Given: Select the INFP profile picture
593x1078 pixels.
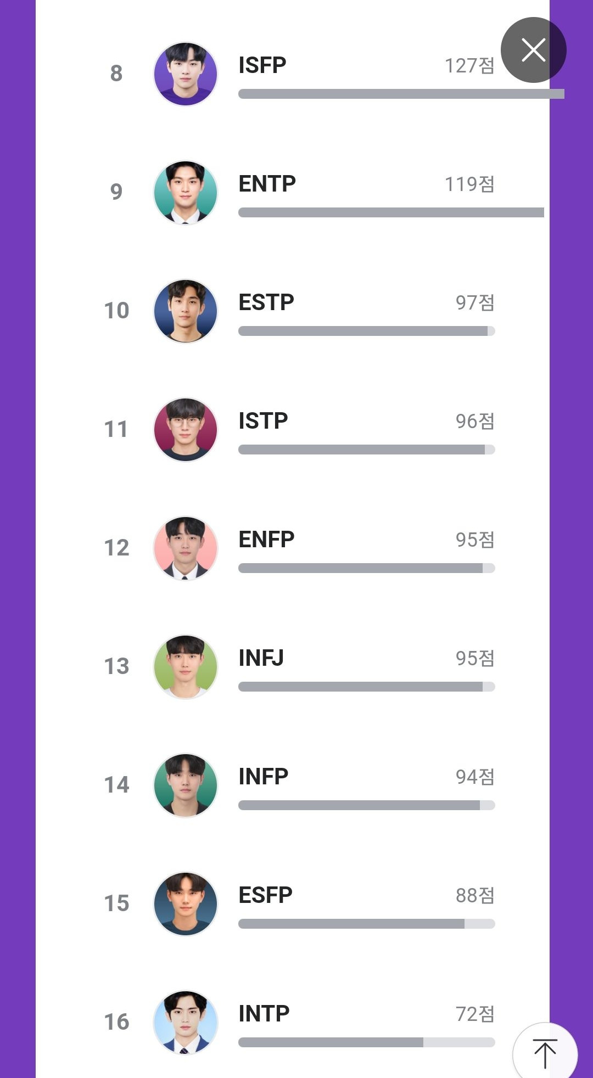Looking at the screenshot, I should pos(186,785).
